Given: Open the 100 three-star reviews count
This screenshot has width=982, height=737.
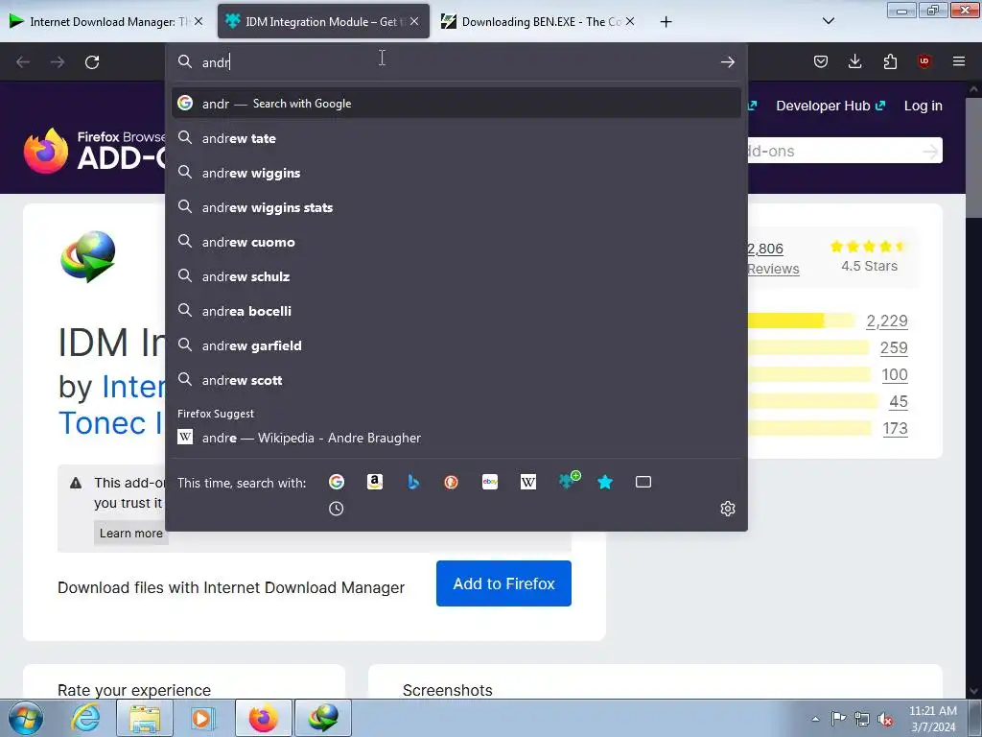Looking at the screenshot, I should 895,375.
